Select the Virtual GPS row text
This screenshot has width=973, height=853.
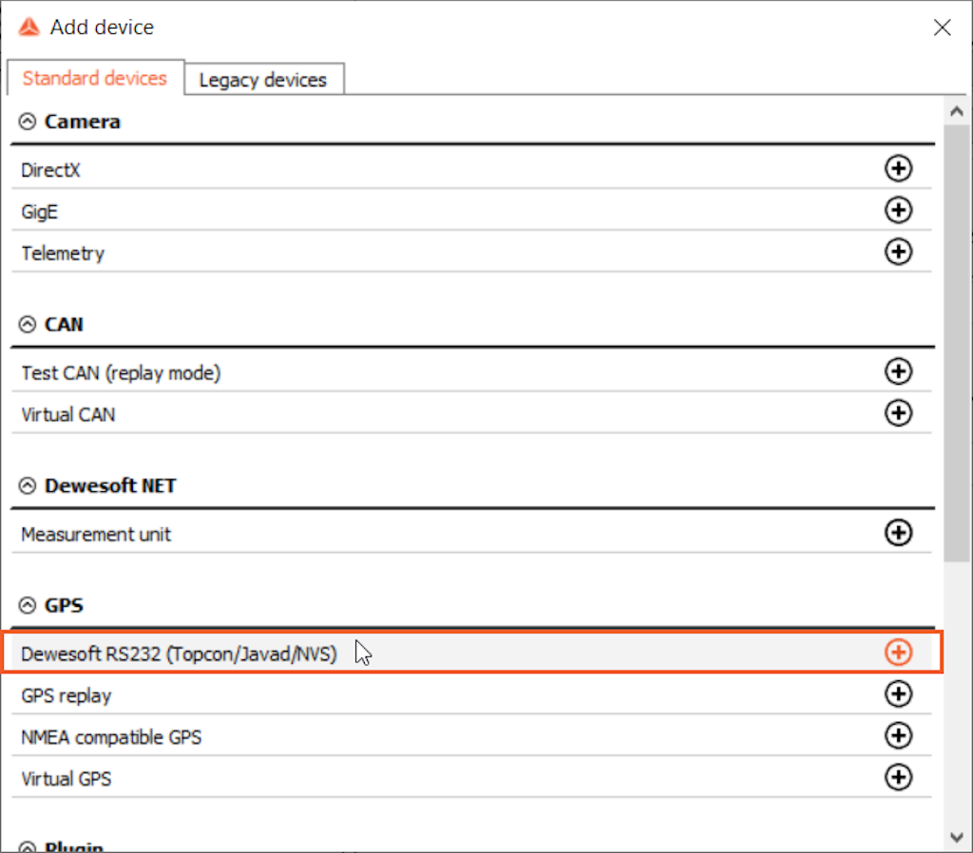click(x=67, y=779)
